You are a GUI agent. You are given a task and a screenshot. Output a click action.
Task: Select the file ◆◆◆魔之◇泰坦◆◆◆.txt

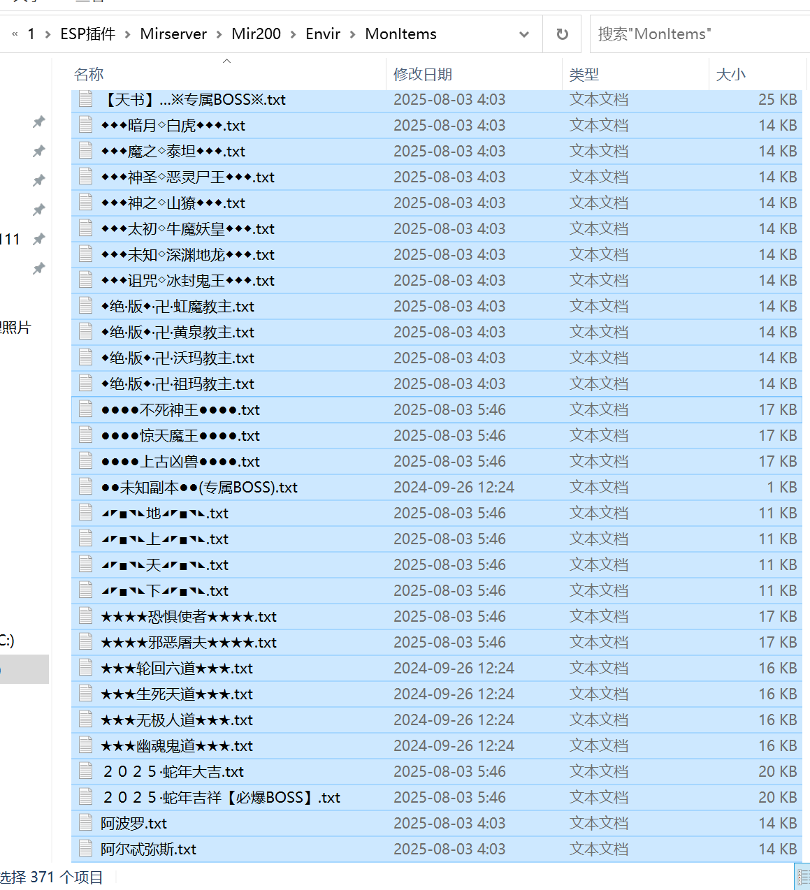(x=437, y=151)
